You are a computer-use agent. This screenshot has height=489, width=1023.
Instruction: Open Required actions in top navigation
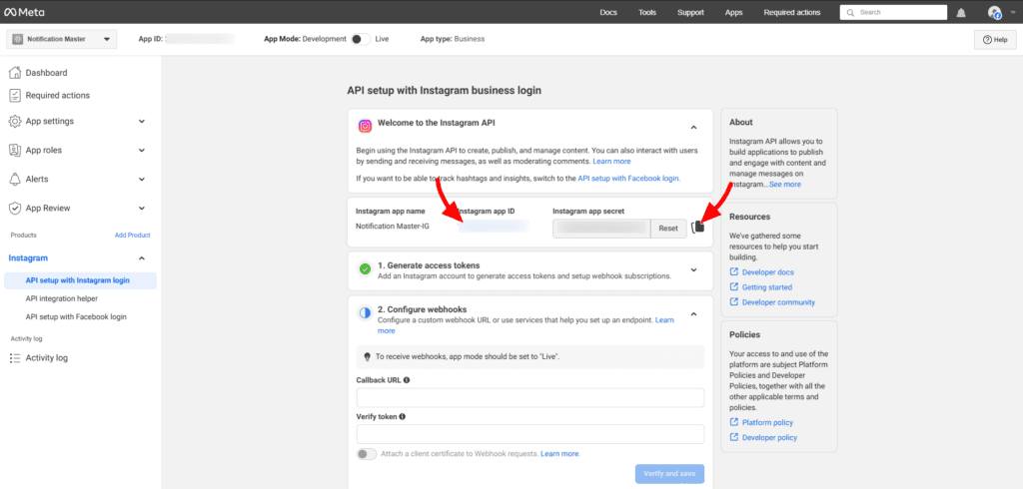point(792,12)
